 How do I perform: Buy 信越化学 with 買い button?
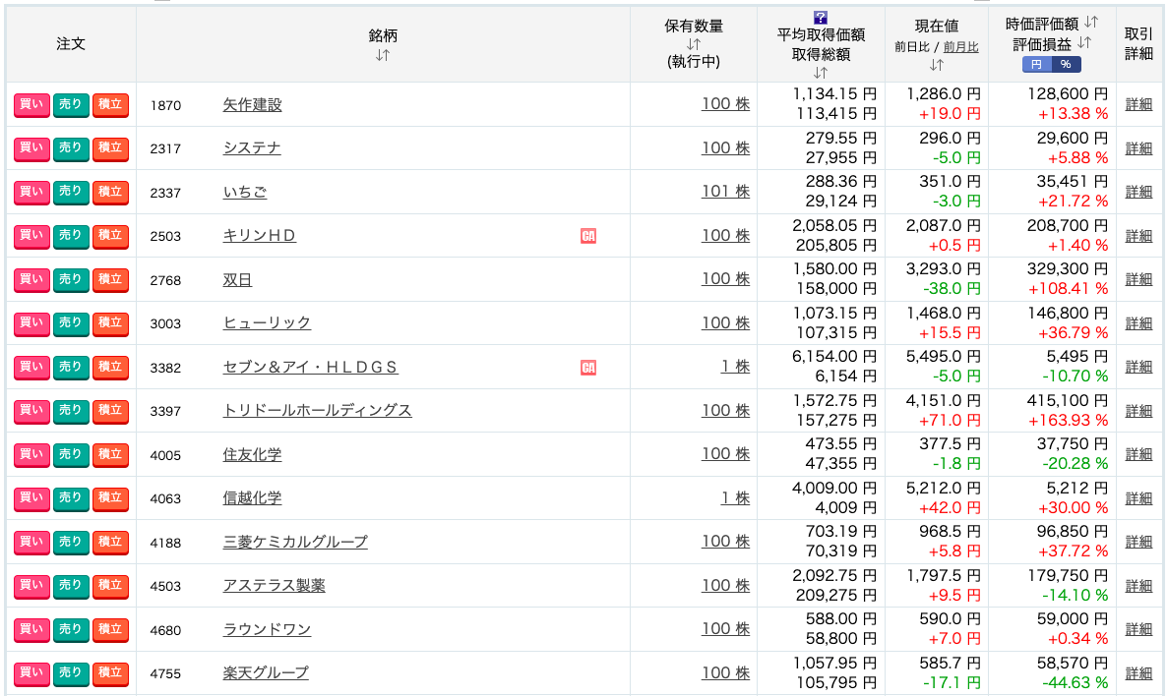(31, 498)
